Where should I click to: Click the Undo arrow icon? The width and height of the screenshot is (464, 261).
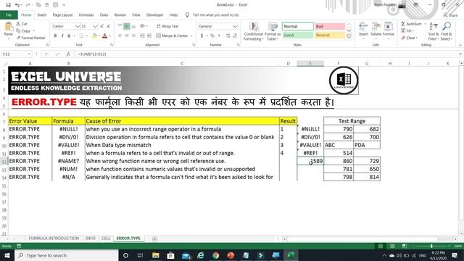(x=17, y=5)
